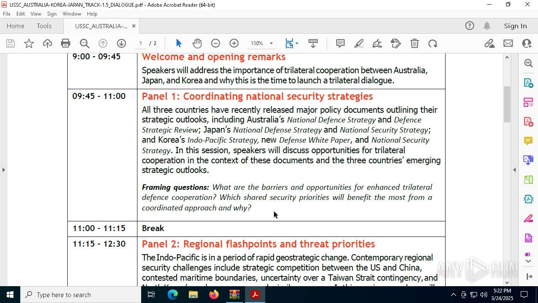Screen dimensions: 538x303
Task: Open the Export PDF tool in right panel
Action: click(528, 82)
